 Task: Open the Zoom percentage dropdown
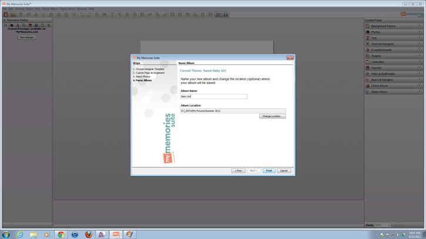383,225
